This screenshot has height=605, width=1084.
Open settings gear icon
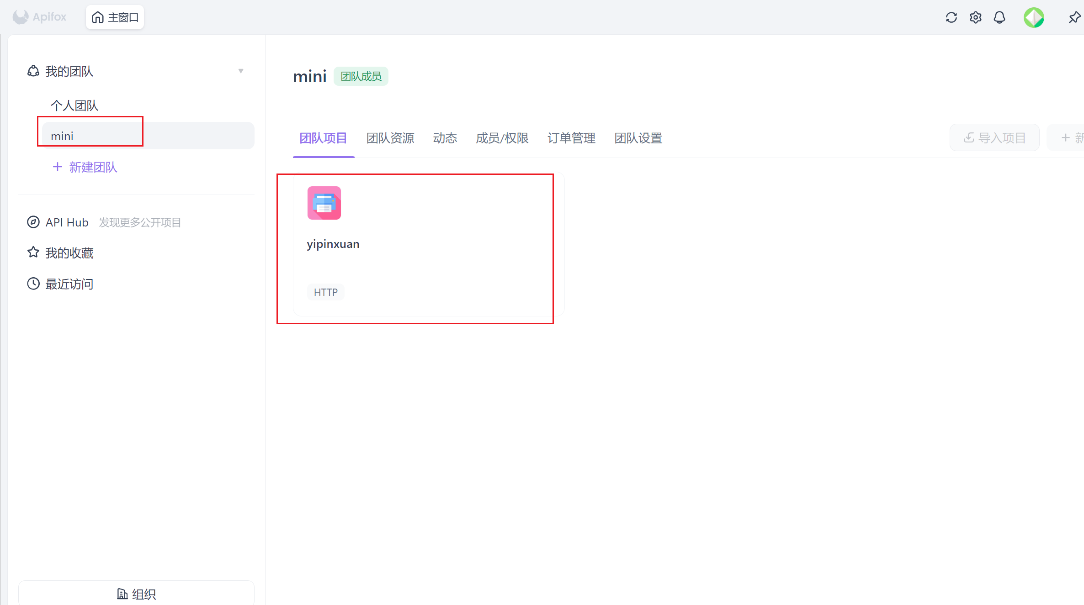tap(975, 18)
